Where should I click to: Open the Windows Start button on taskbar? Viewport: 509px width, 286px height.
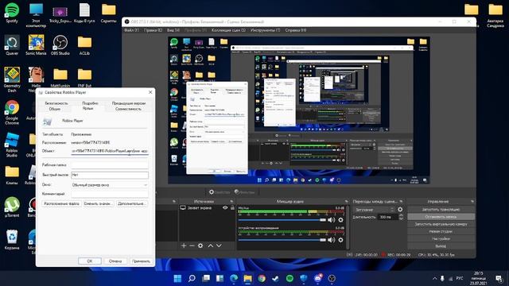pyautogui.click(x=177, y=278)
